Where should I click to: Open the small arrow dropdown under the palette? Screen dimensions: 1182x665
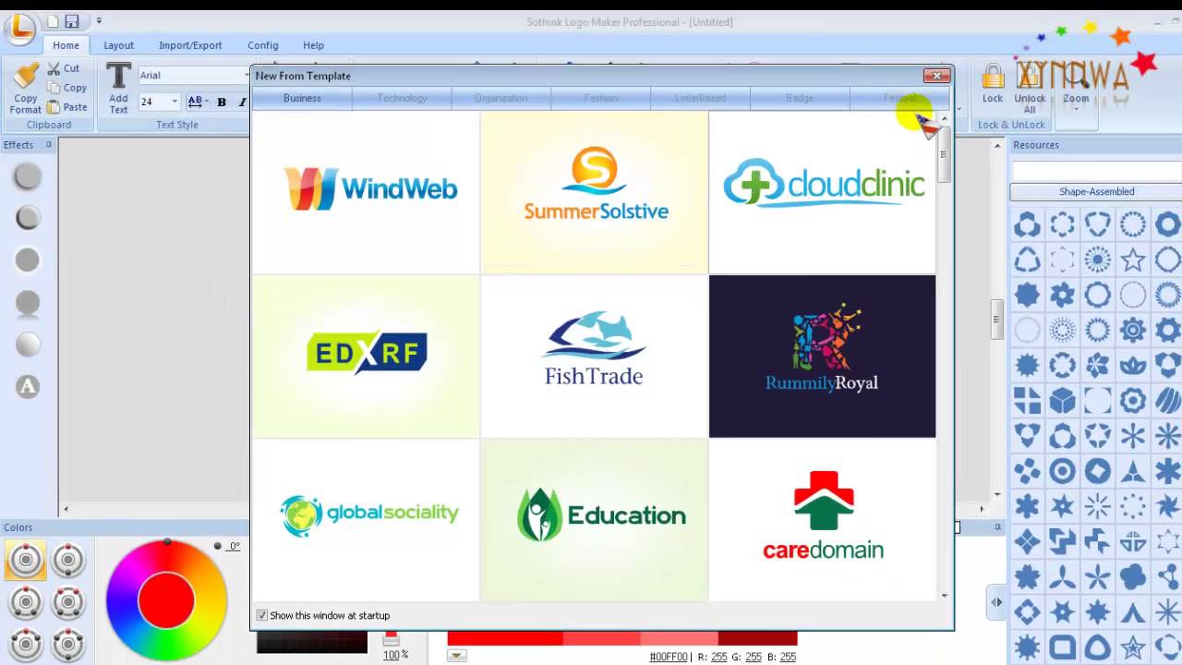click(x=456, y=656)
